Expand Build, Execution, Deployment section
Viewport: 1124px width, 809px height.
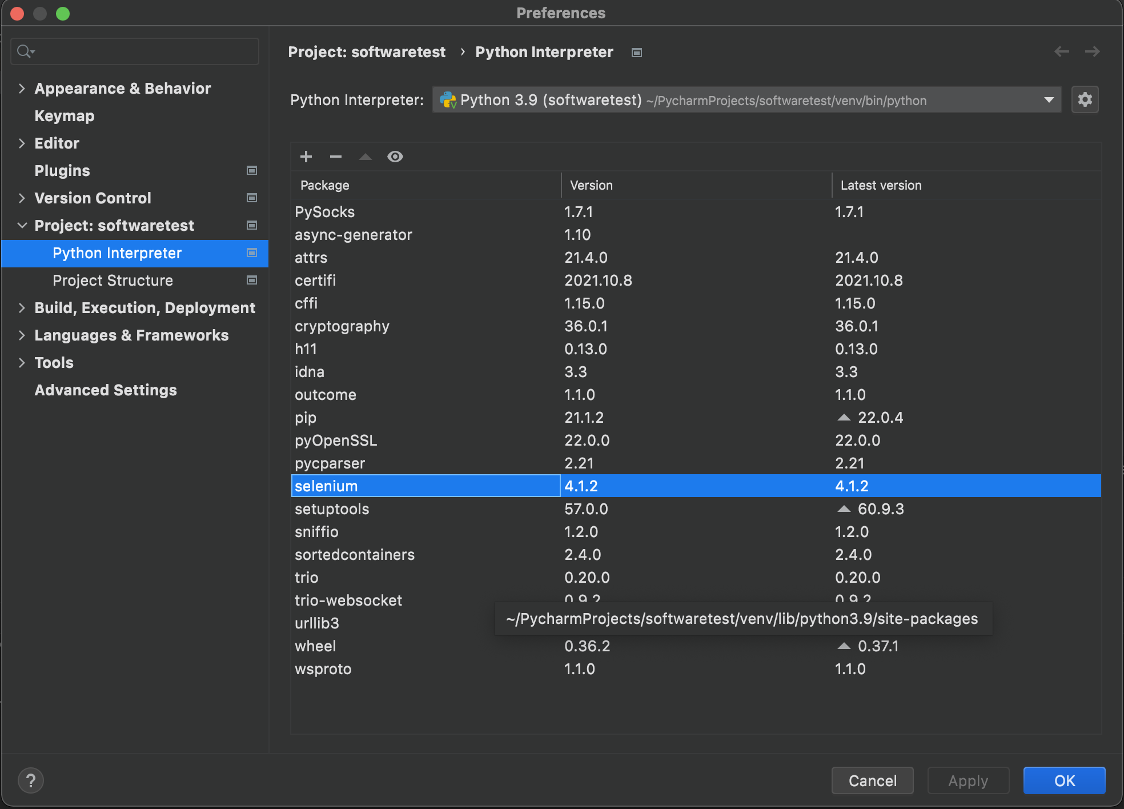22,307
